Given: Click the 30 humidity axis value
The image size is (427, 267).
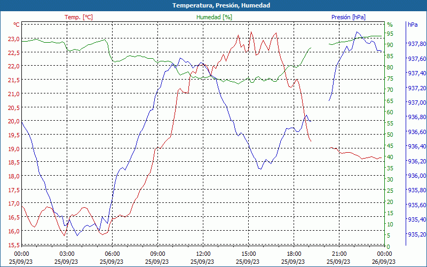Looking at the screenshot, I should tap(390, 179).
